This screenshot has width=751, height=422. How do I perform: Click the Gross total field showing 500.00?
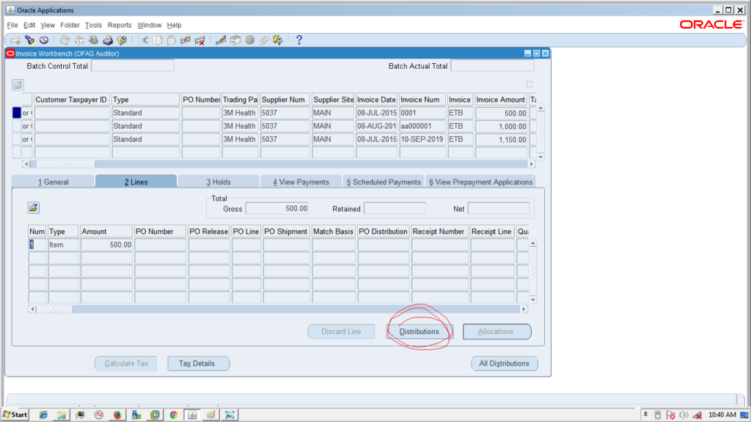pyautogui.click(x=277, y=209)
